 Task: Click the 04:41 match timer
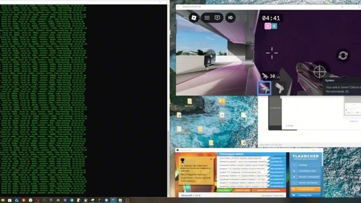271,18
